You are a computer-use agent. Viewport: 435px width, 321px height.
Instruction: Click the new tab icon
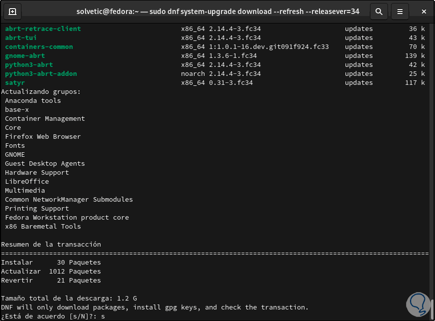point(12,11)
